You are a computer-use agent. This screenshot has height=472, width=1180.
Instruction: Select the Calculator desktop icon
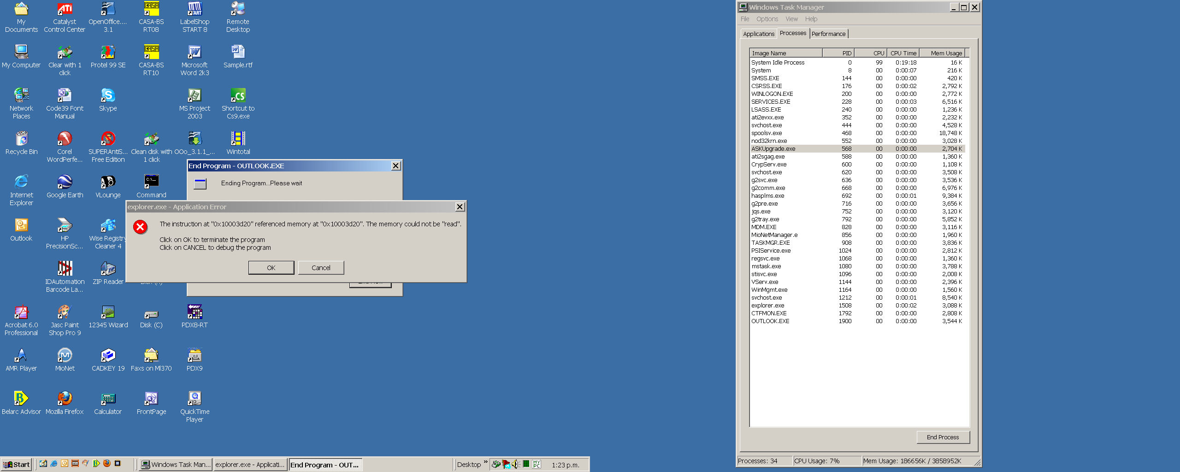tap(108, 403)
